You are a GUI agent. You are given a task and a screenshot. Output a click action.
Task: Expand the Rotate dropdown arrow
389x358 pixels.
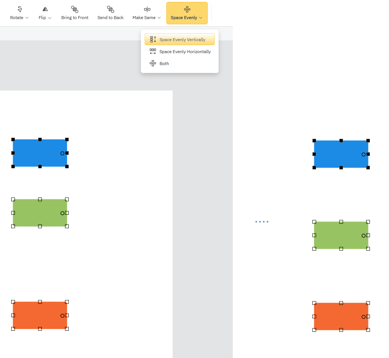(27, 18)
